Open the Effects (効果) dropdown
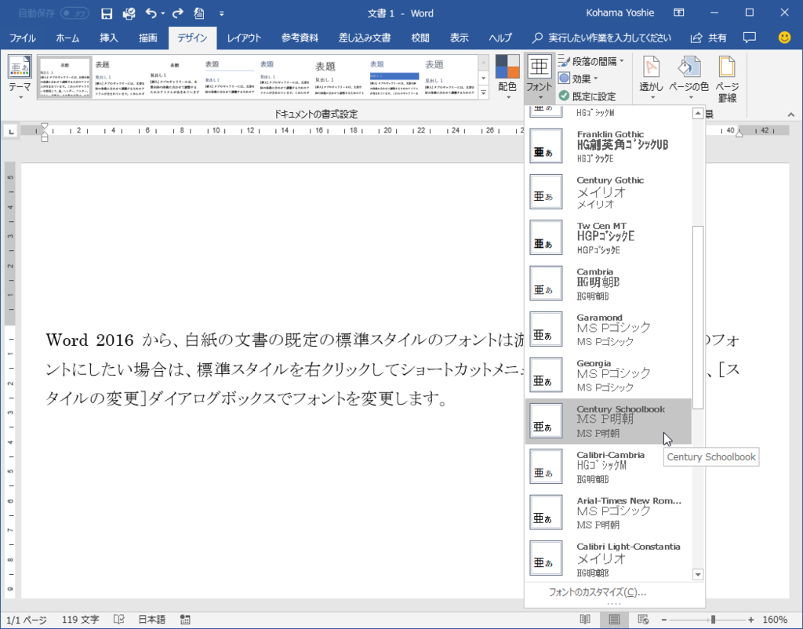The image size is (803, 629). (578, 78)
